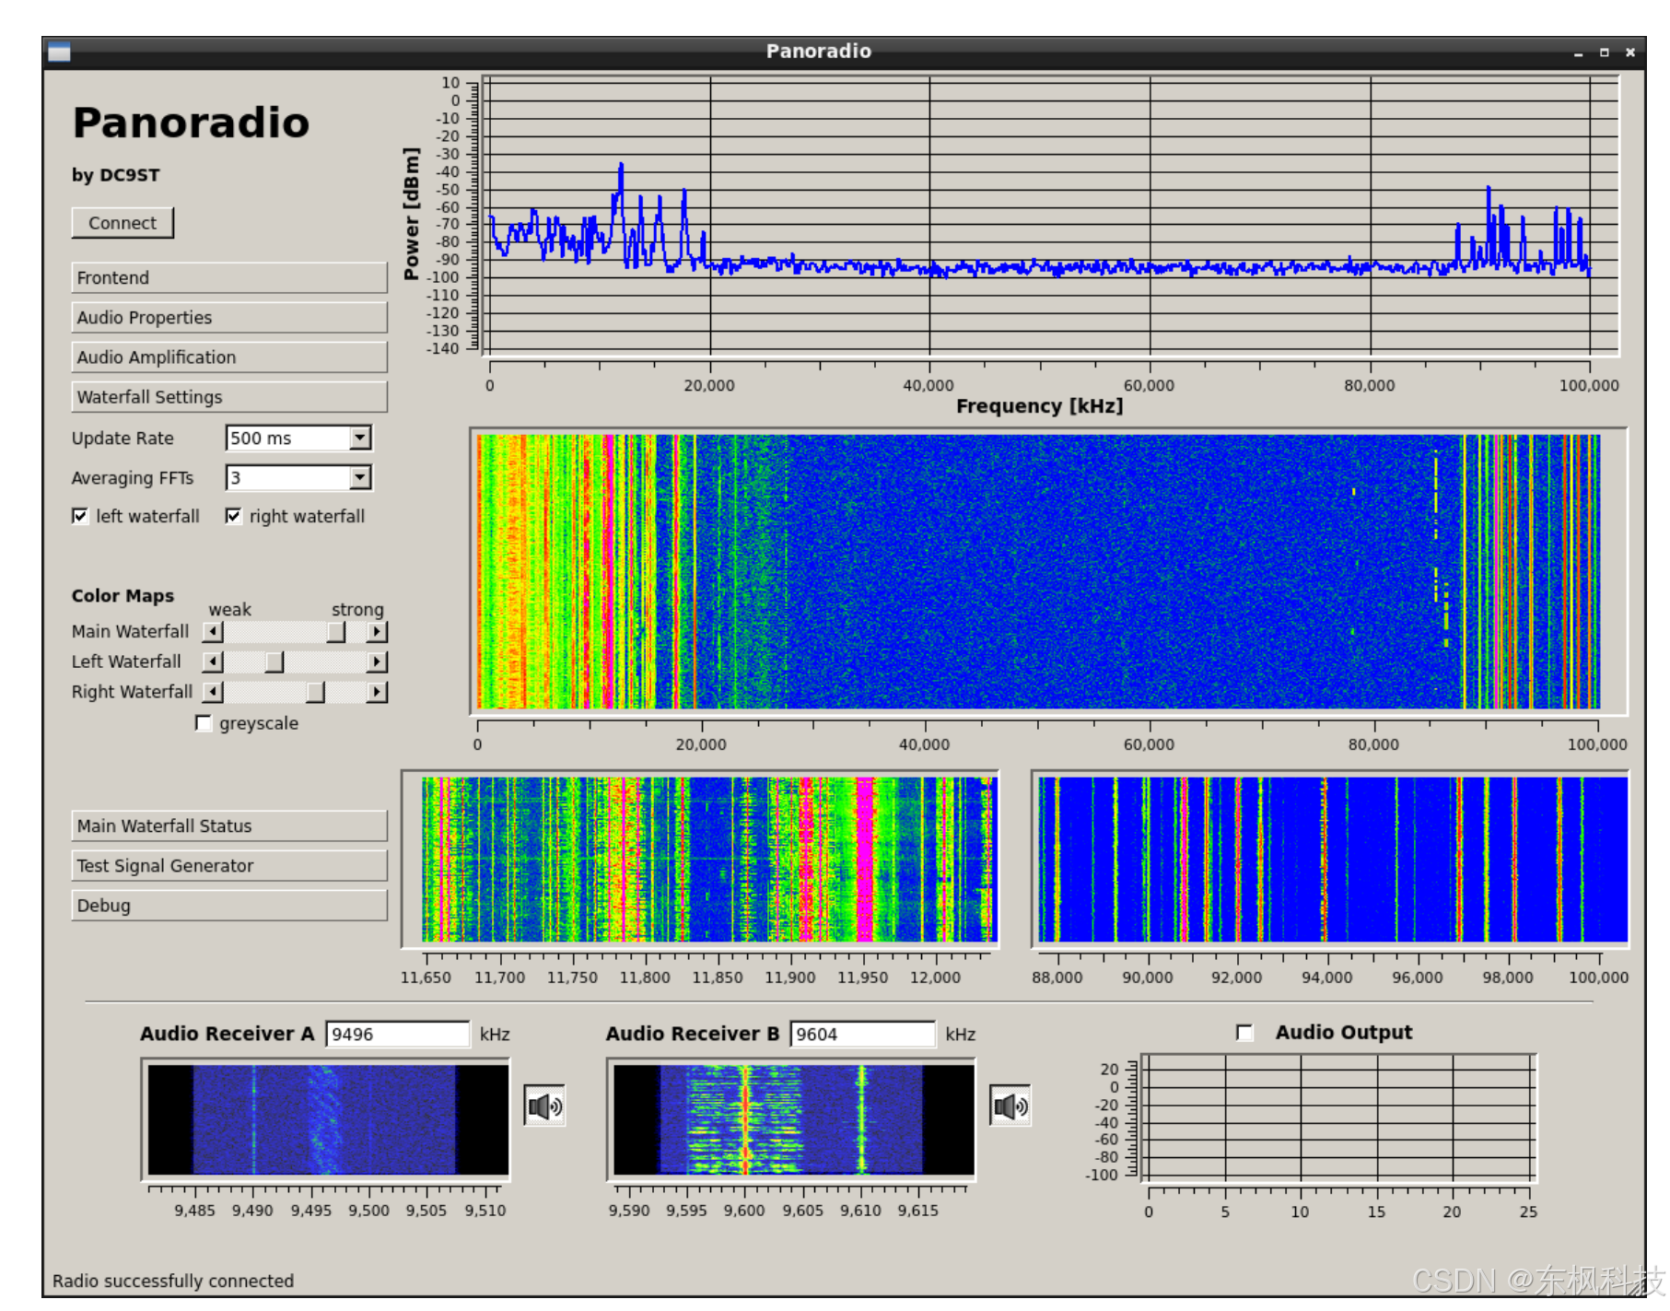The width and height of the screenshot is (1670, 1311).
Task: Click Main Waterfall slider right arrow
Action: click(377, 632)
